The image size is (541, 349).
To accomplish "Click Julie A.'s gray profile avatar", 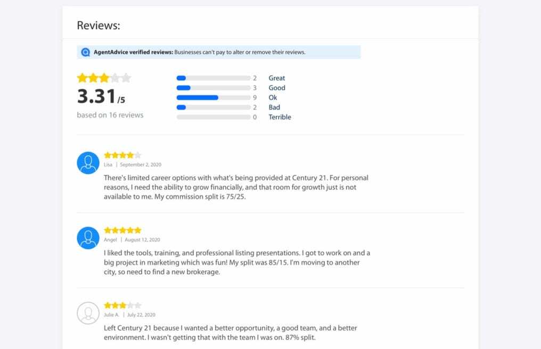I will pos(88,313).
